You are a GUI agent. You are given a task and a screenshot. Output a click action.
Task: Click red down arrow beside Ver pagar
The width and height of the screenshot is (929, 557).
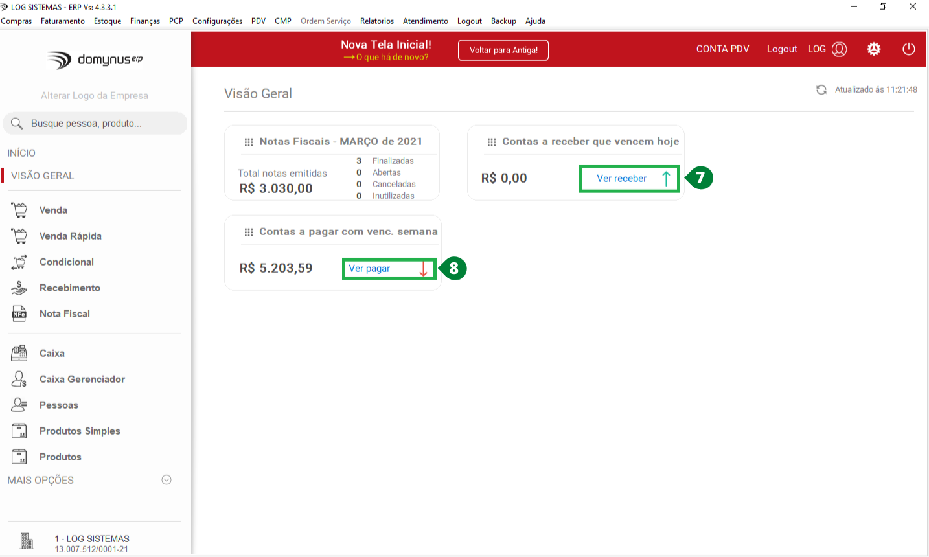tap(424, 268)
